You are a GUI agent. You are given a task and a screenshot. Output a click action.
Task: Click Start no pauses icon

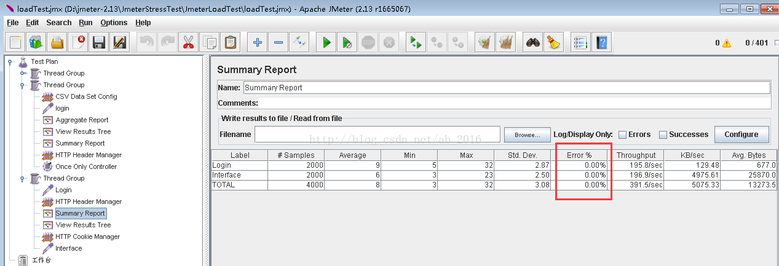(x=347, y=42)
